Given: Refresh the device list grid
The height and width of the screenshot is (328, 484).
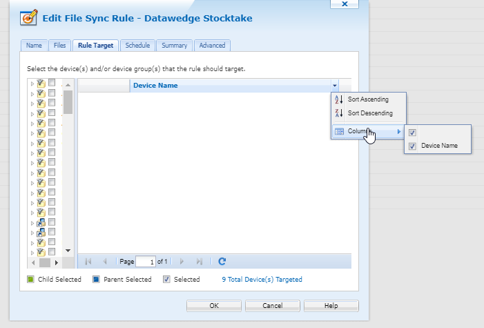Looking at the screenshot, I should (222, 262).
